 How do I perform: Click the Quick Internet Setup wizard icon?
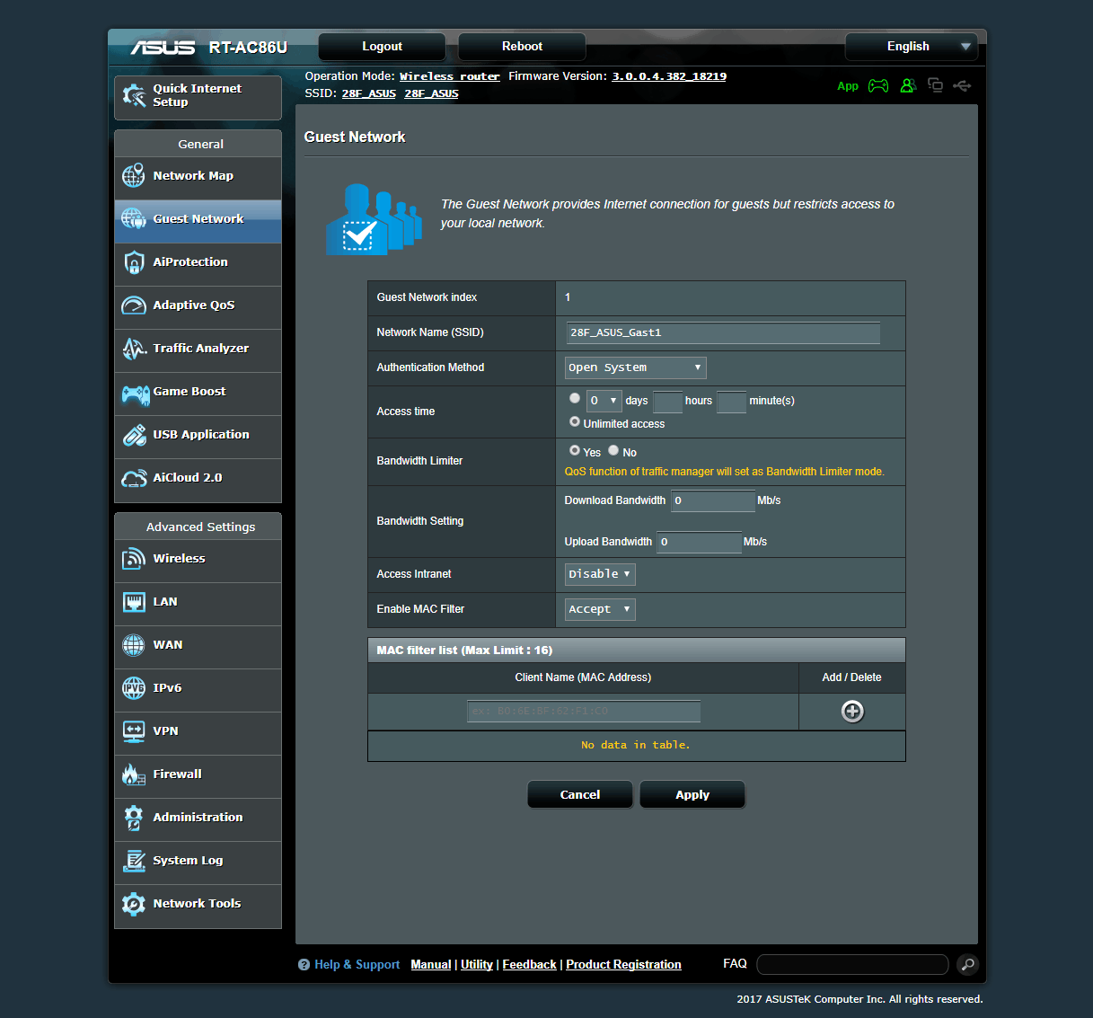pos(134,95)
